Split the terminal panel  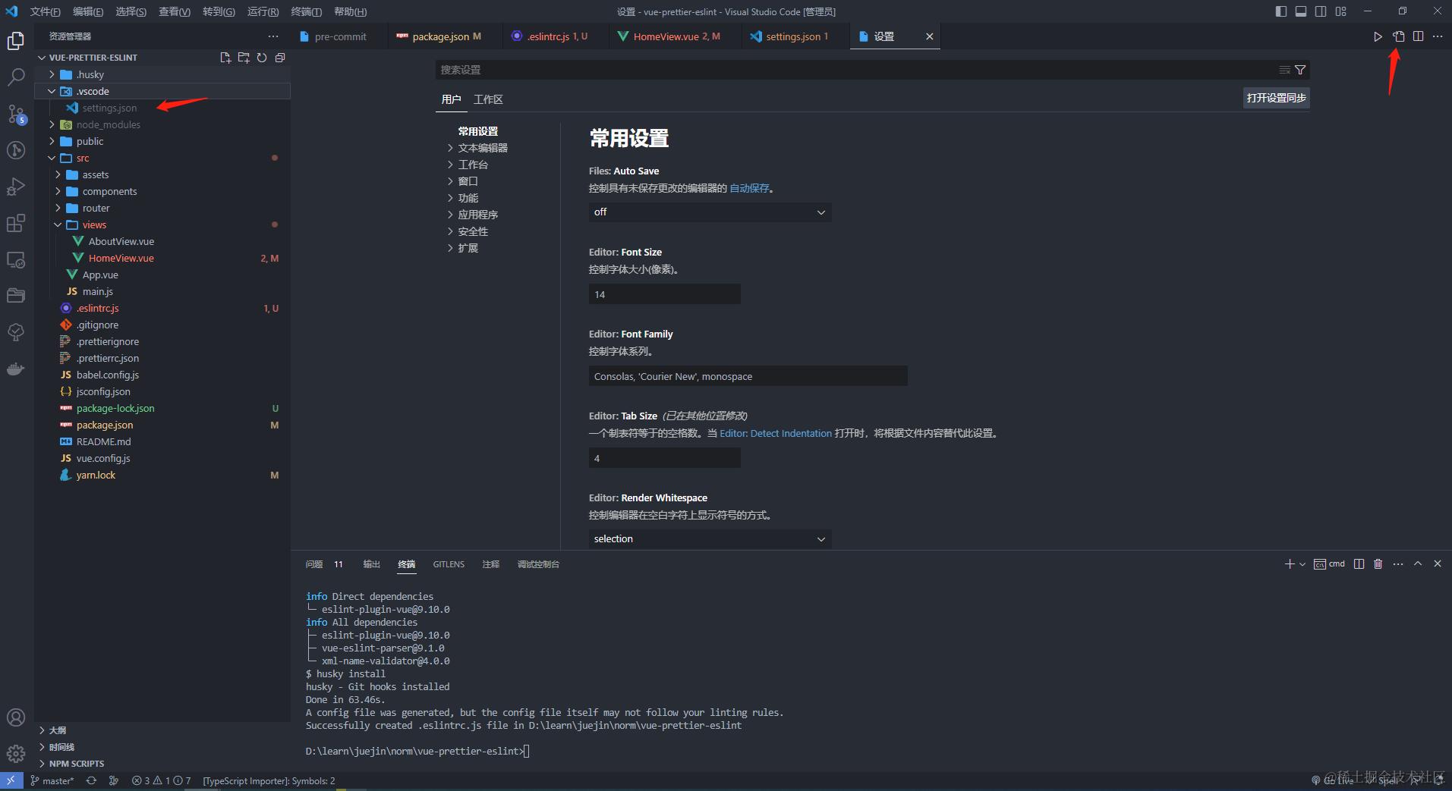pos(1359,564)
